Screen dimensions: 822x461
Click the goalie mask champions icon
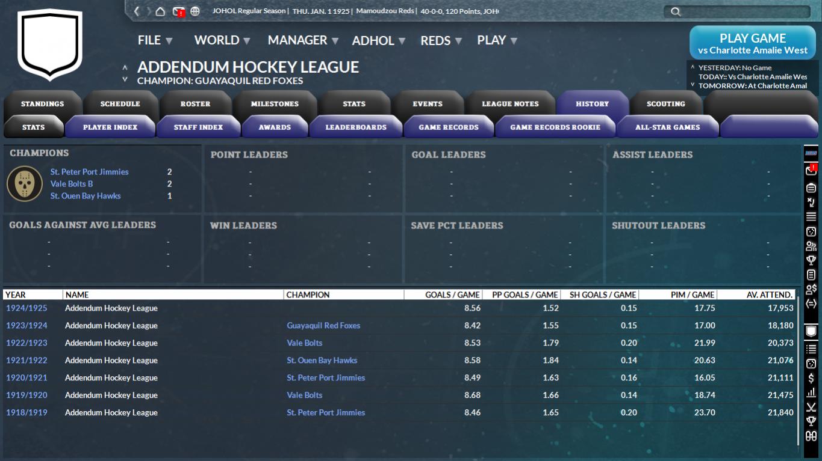[x=25, y=183]
